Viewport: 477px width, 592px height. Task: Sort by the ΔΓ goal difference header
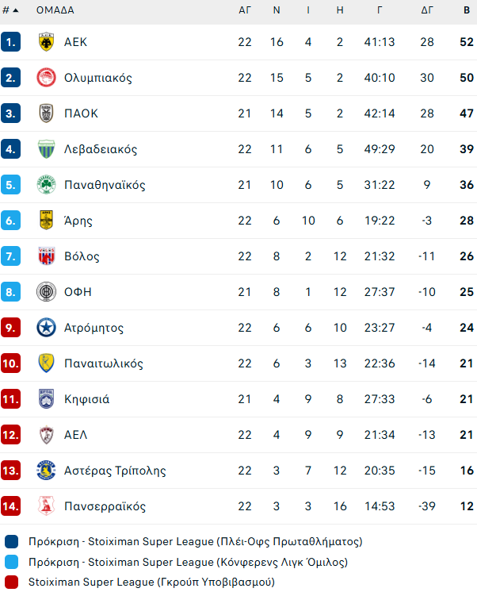click(428, 10)
